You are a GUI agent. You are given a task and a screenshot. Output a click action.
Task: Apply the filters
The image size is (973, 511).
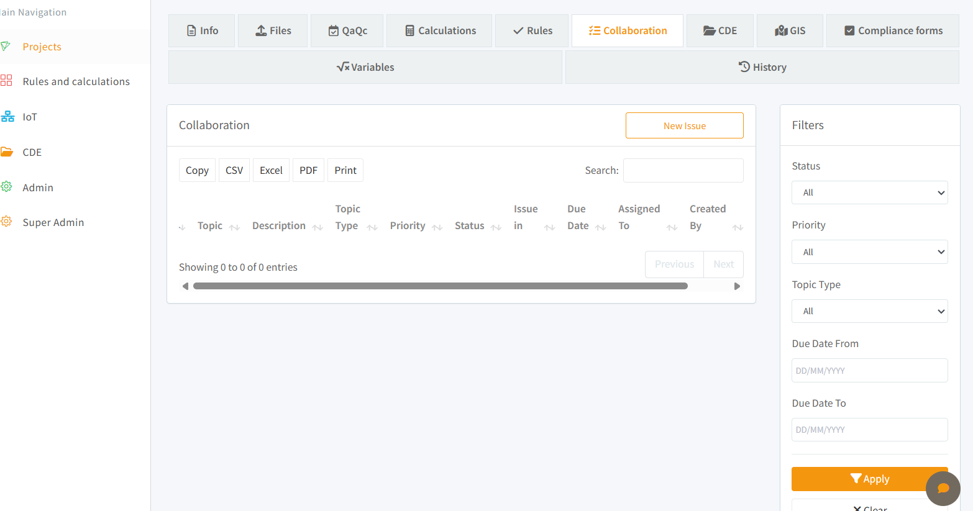point(869,479)
